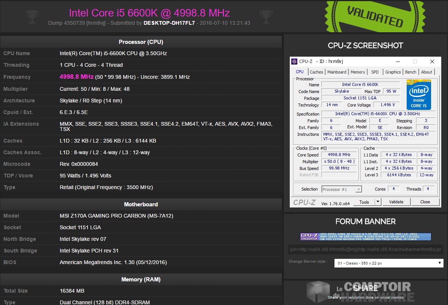
Task: Click the right trophy icon beside the title
Action: coord(266,17)
